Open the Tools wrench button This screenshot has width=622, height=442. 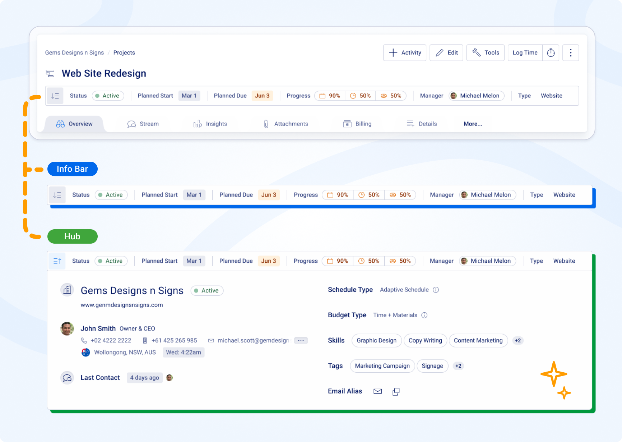486,53
